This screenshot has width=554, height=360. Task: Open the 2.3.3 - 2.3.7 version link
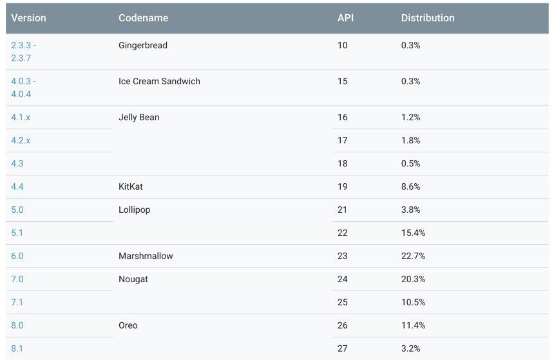pos(23,51)
